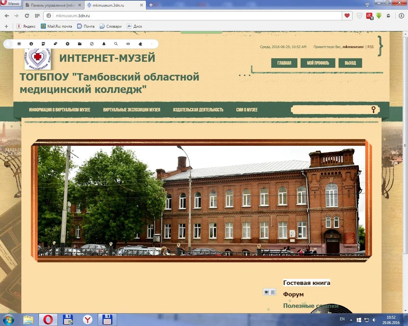This screenshot has height=326, width=408.
Task: Go back with the browser back arrow
Action: [x=7, y=16]
